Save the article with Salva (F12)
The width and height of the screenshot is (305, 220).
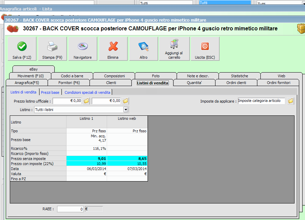(x=22, y=49)
